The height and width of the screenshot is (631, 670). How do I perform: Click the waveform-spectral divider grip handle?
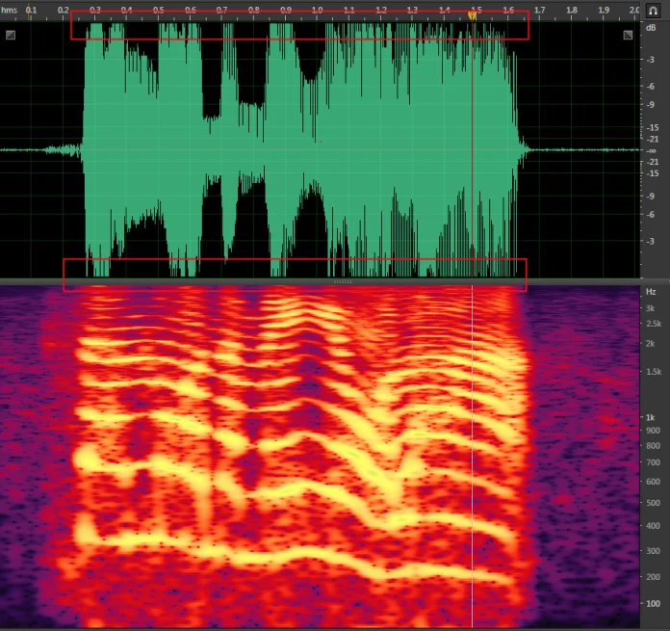tap(343, 281)
